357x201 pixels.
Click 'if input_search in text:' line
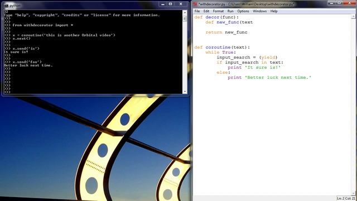[250, 63]
